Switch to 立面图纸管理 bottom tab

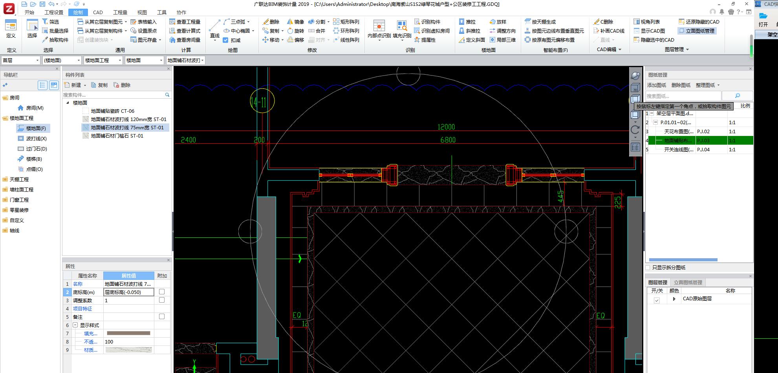[x=688, y=282]
